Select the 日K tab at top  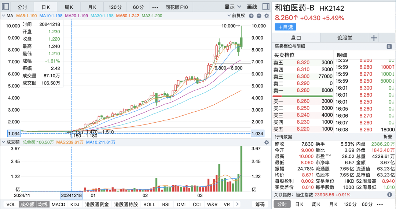pyautogui.click(x=45, y=7)
